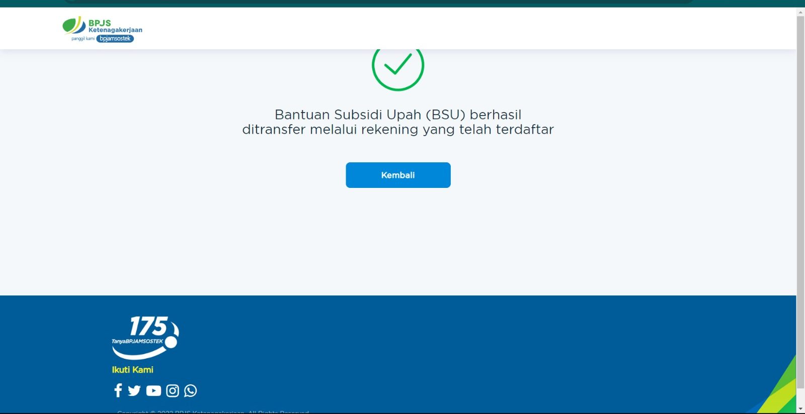Click the BPJS Ketenagakerjaan header text

[115, 26]
